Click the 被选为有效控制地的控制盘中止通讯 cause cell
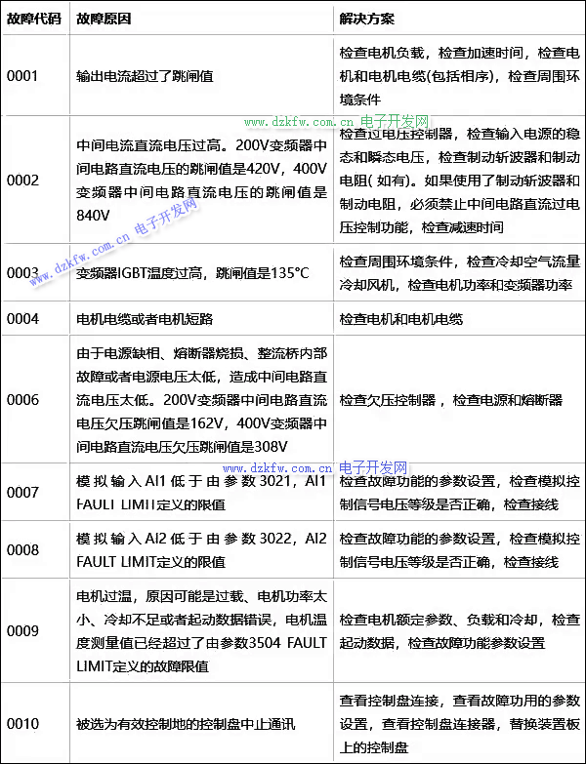Screen dimensions: 586x764 click(186, 723)
